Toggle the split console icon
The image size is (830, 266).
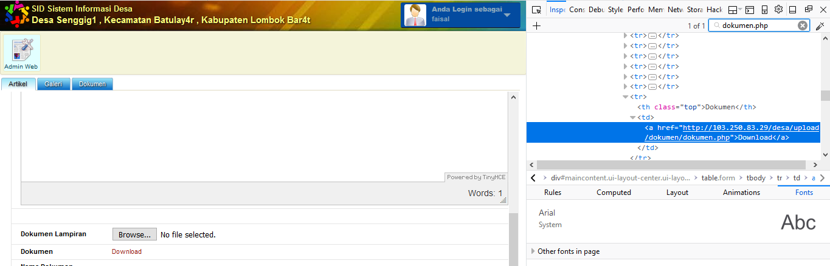[750, 10]
